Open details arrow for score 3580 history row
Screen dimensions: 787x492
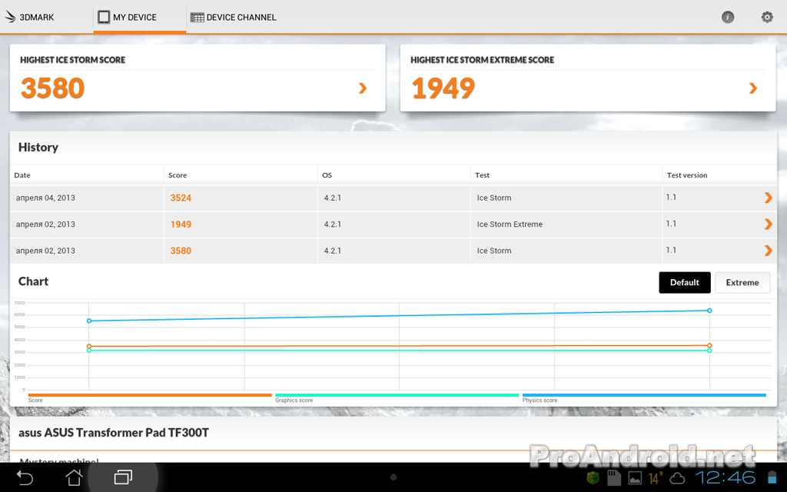point(768,251)
